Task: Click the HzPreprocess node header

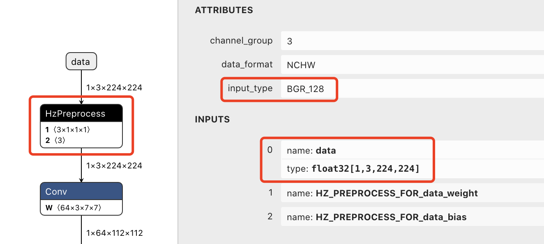Action: pyautogui.click(x=81, y=113)
